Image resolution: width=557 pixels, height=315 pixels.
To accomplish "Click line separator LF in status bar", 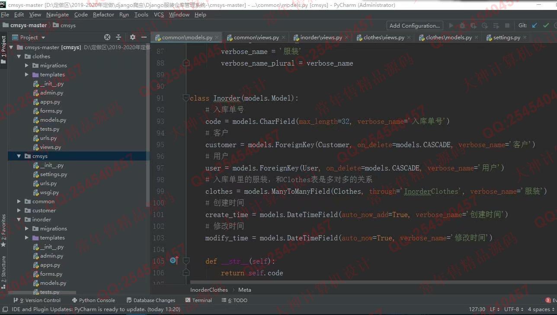I will coord(495,309).
